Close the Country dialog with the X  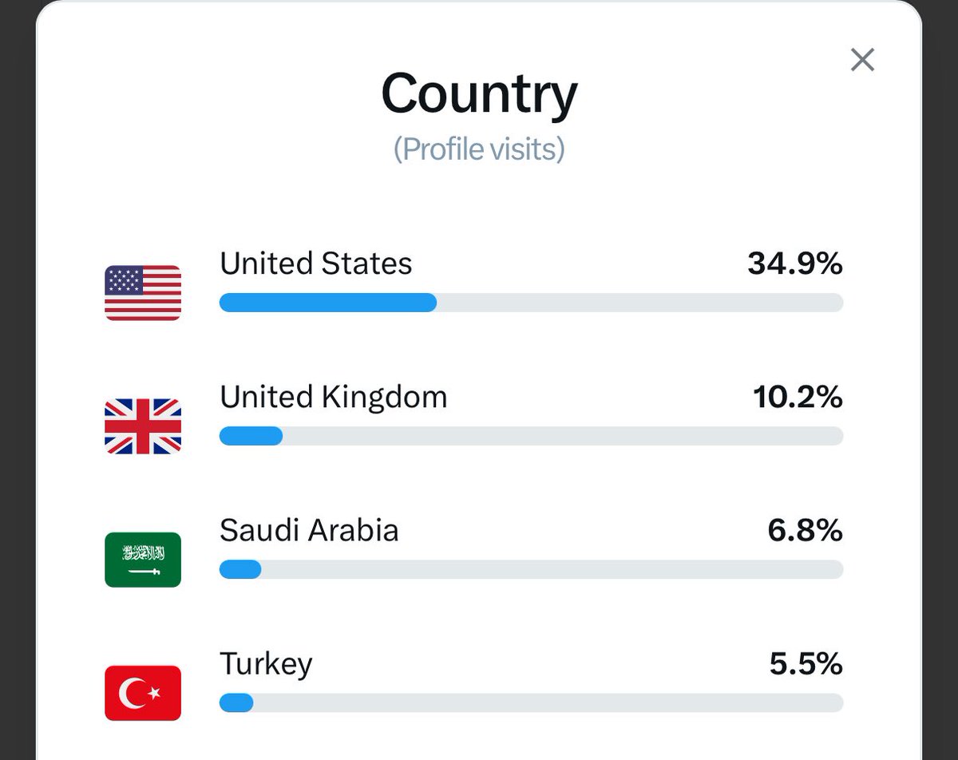point(862,60)
